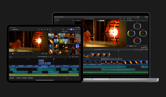Tap the Animate button in iPad toolbar
This screenshot has height=97, width=166.
(x=24, y=78)
